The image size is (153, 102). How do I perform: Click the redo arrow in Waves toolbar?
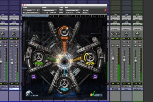pyautogui.click(x=56, y=16)
